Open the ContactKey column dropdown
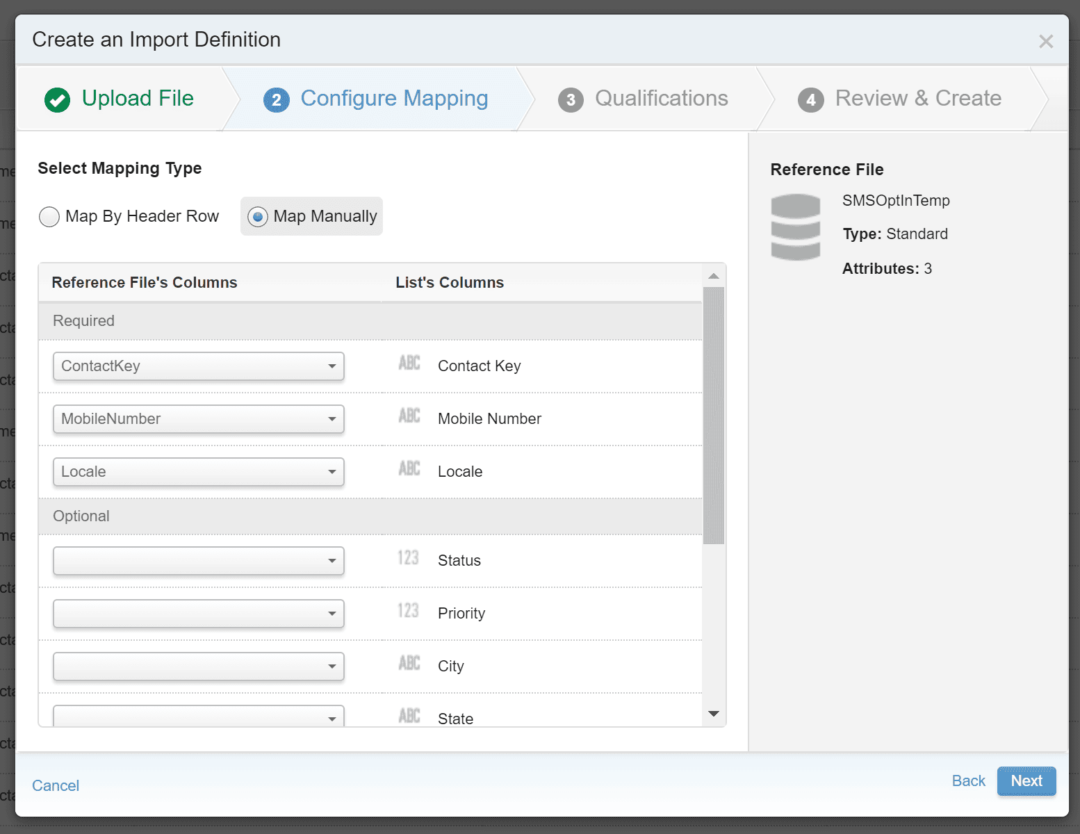Screen dimensions: 1080x834 [x=198, y=366]
